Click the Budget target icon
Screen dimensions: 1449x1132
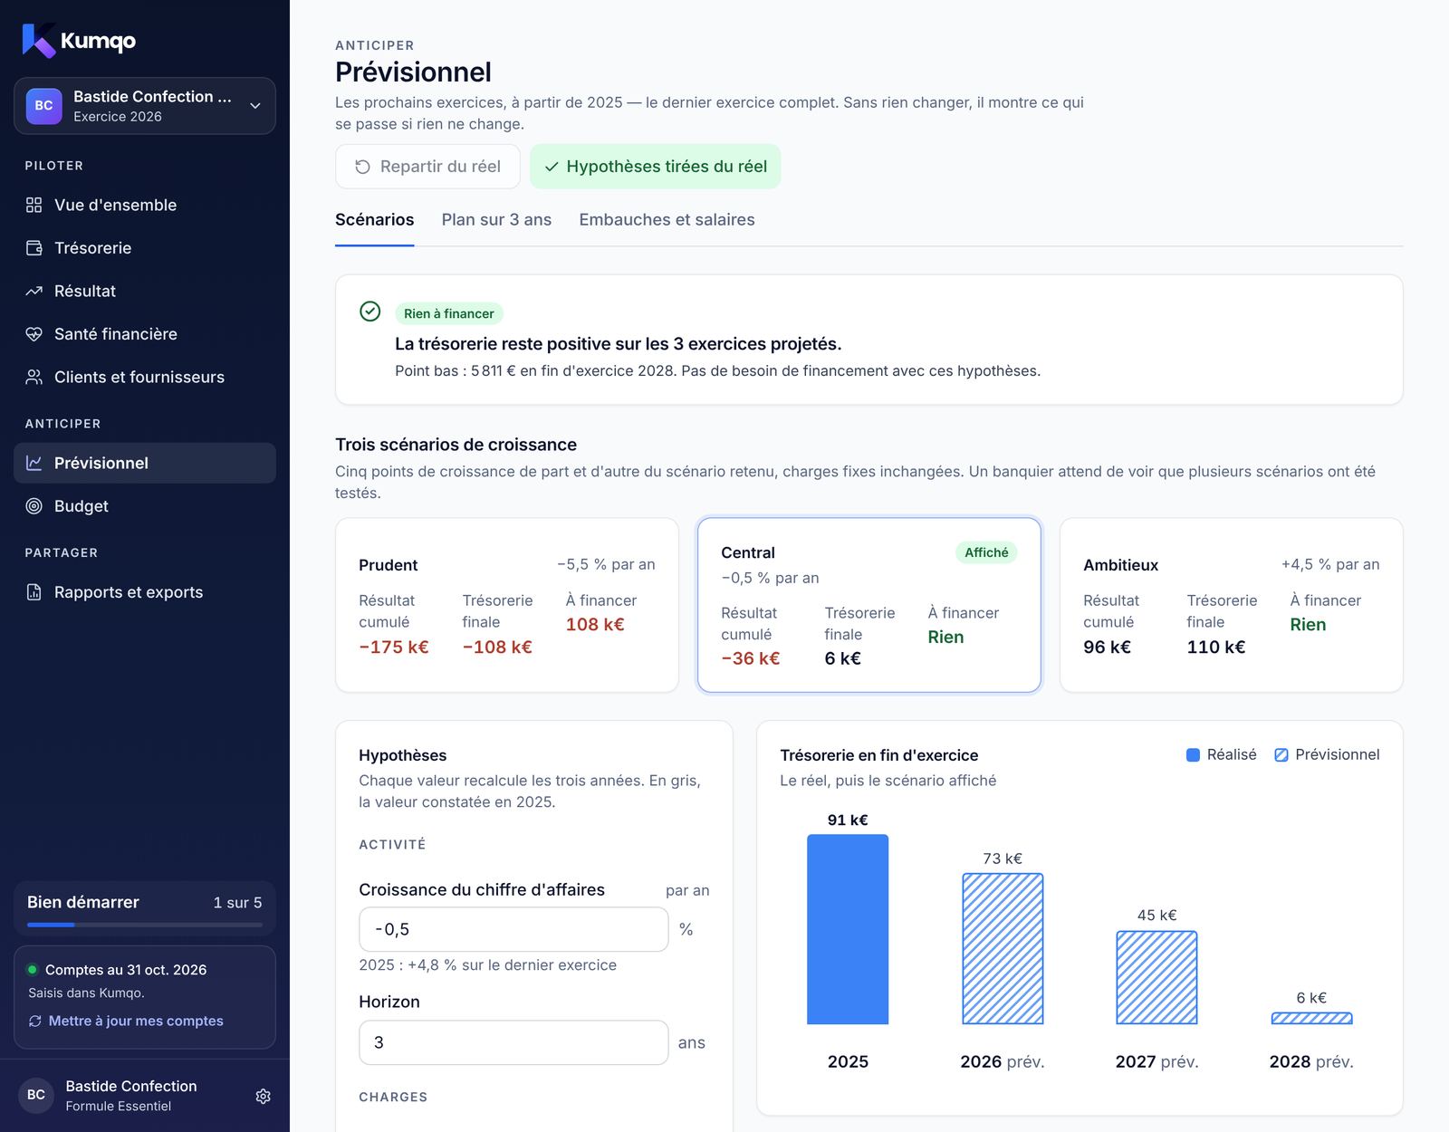point(34,506)
